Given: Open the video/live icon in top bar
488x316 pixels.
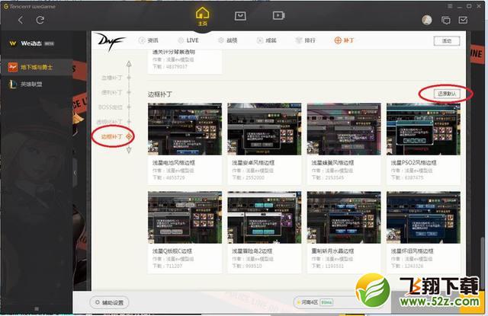Looking at the screenshot, I should pos(278,15).
